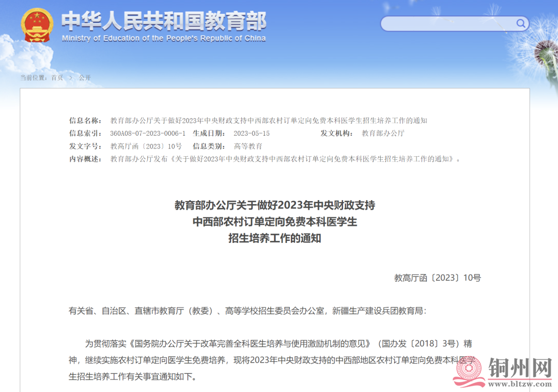The height and width of the screenshot is (392, 558).
Task: Open the 公开 breadcrumb link
Action: [85, 77]
